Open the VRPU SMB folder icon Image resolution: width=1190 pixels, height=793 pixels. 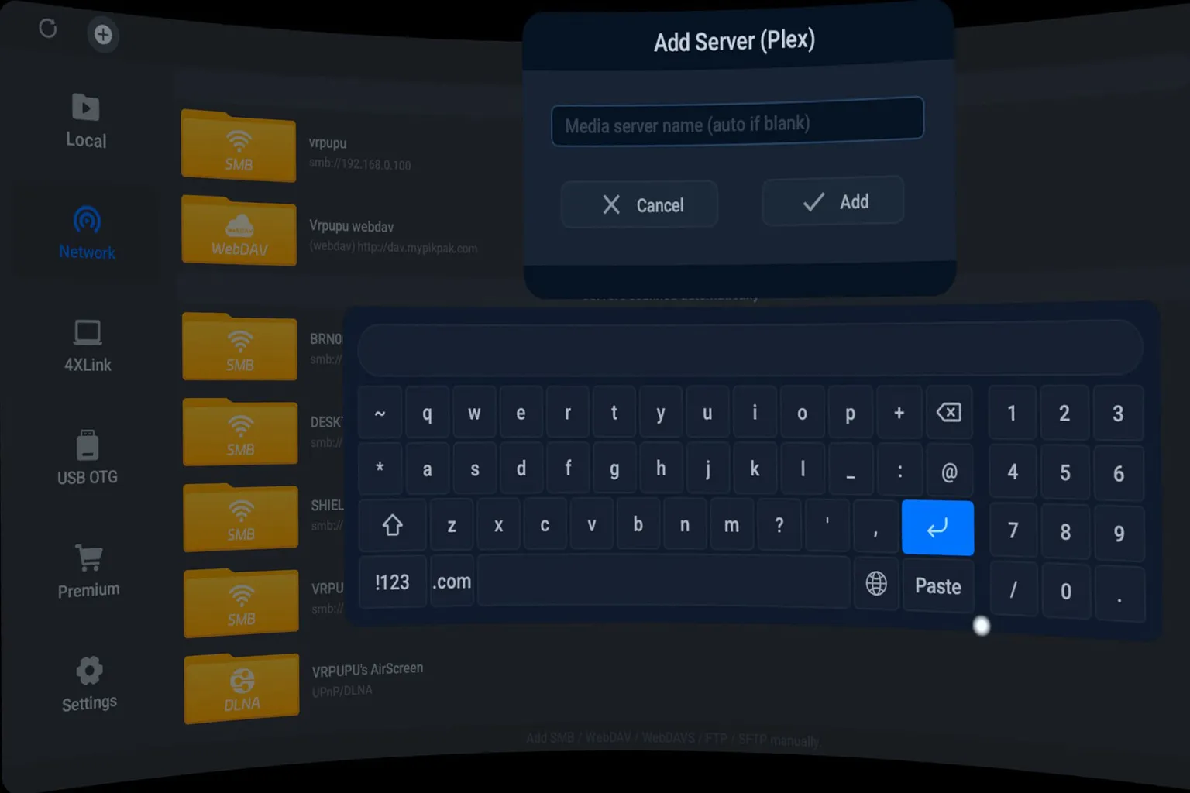coord(242,602)
